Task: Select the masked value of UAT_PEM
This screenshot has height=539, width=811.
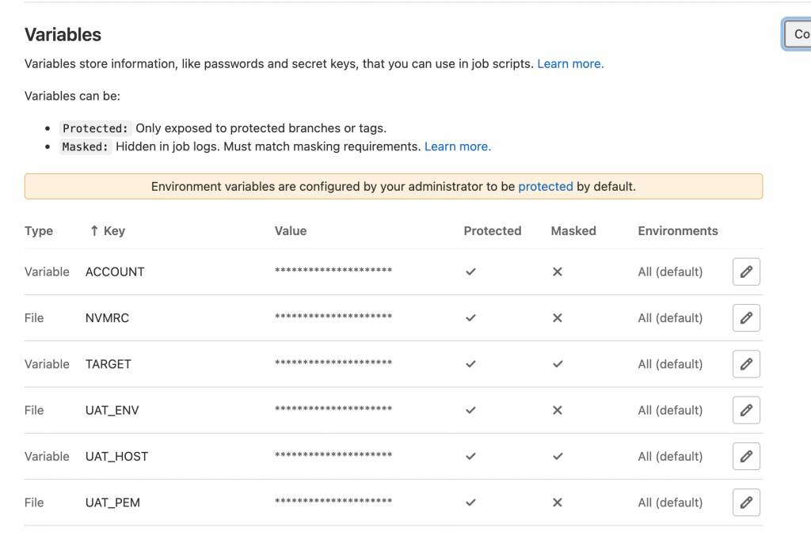Action: (333, 503)
